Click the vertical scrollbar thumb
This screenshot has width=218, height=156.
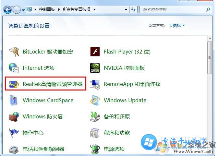[210, 58]
